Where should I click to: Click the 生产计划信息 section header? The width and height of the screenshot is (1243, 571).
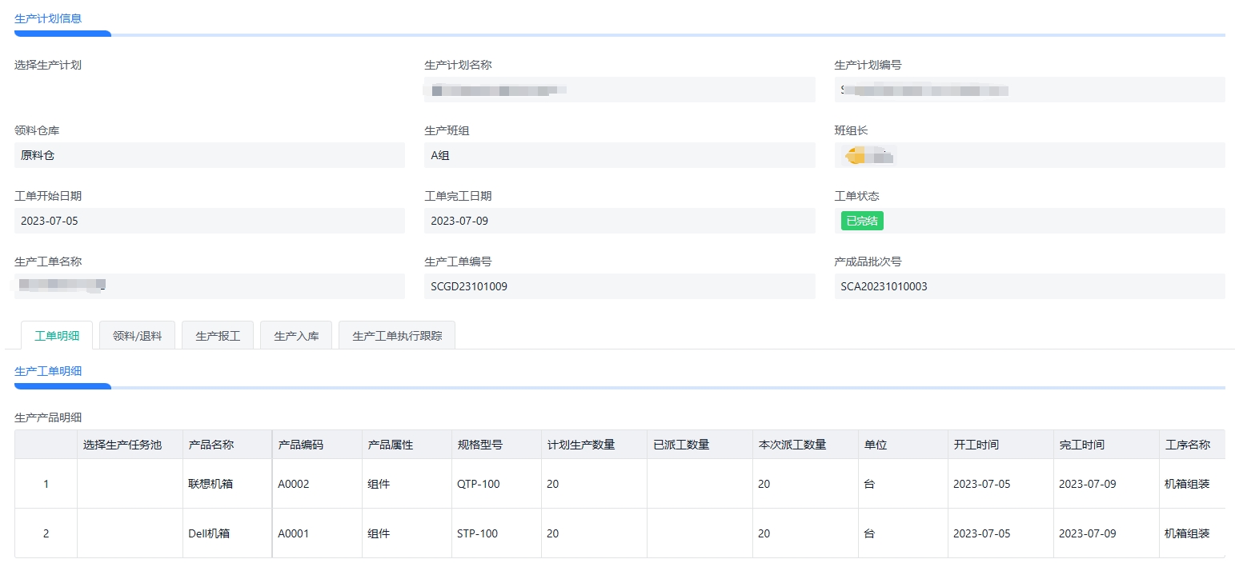(48, 18)
